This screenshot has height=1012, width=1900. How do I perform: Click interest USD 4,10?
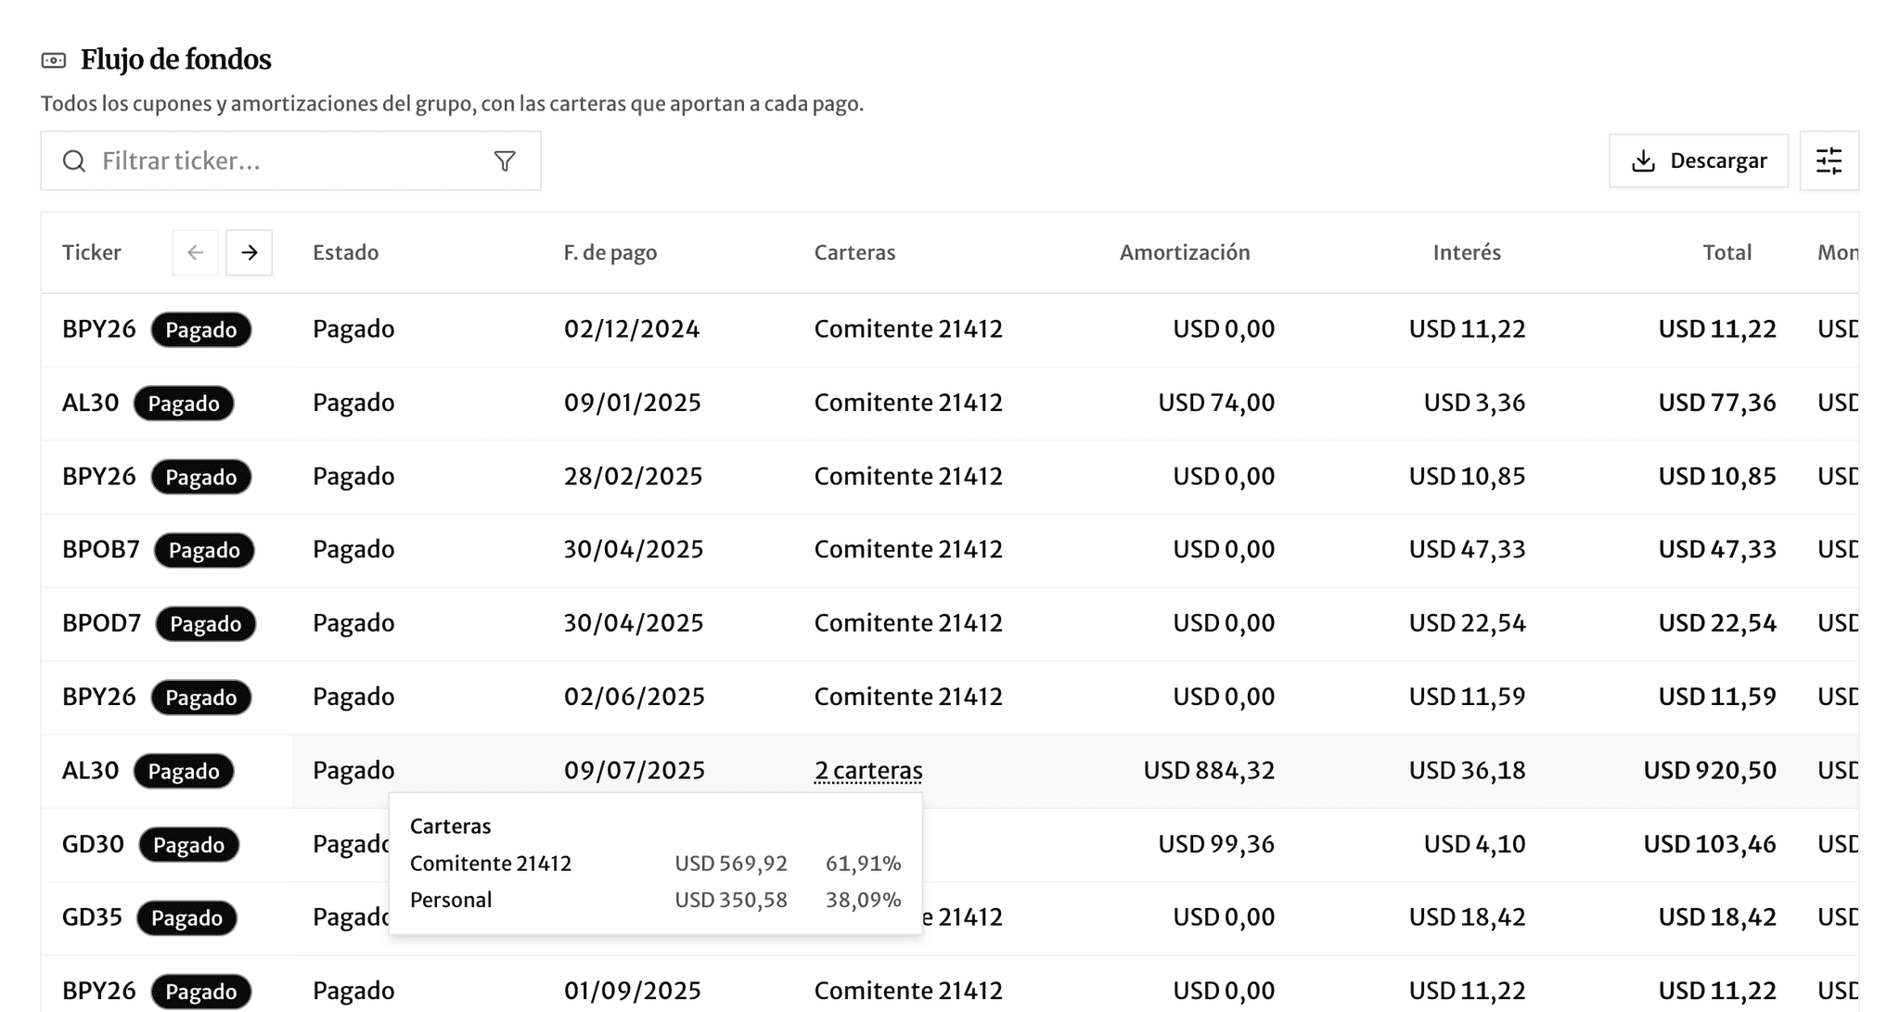tap(1474, 844)
